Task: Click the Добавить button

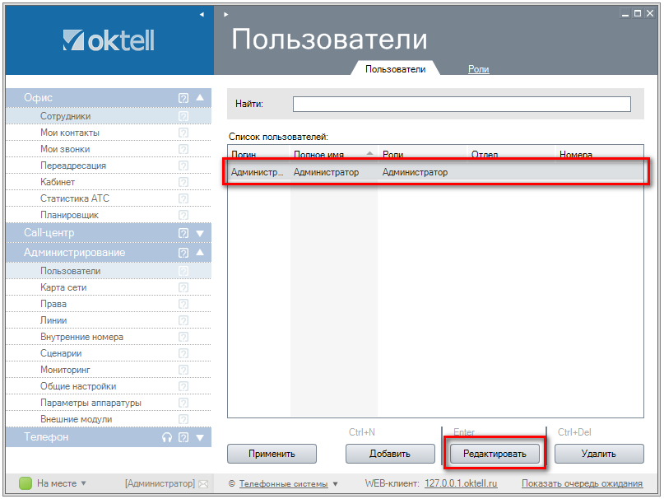Action: [390, 453]
